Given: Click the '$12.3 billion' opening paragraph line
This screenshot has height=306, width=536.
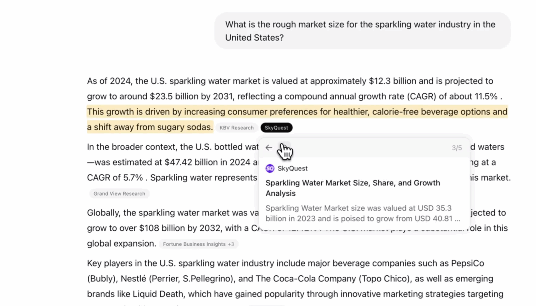Looking at the screenshot, I should 290,81.
